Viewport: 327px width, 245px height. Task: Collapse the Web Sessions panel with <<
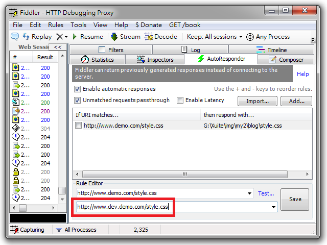click(58, 47)
